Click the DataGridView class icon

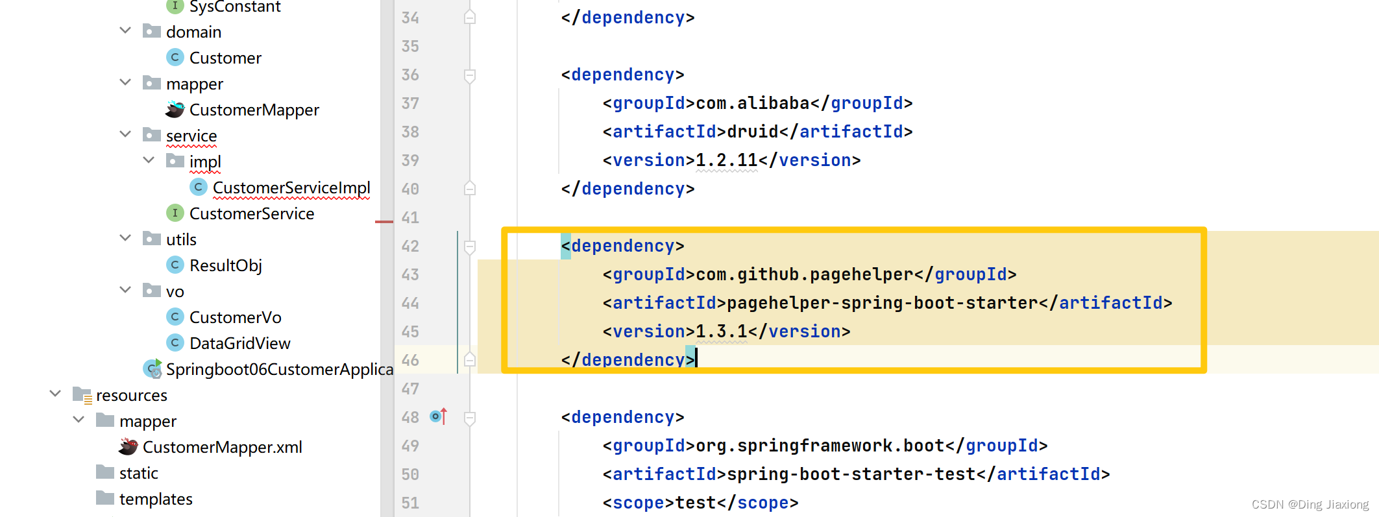pos(175,343)
